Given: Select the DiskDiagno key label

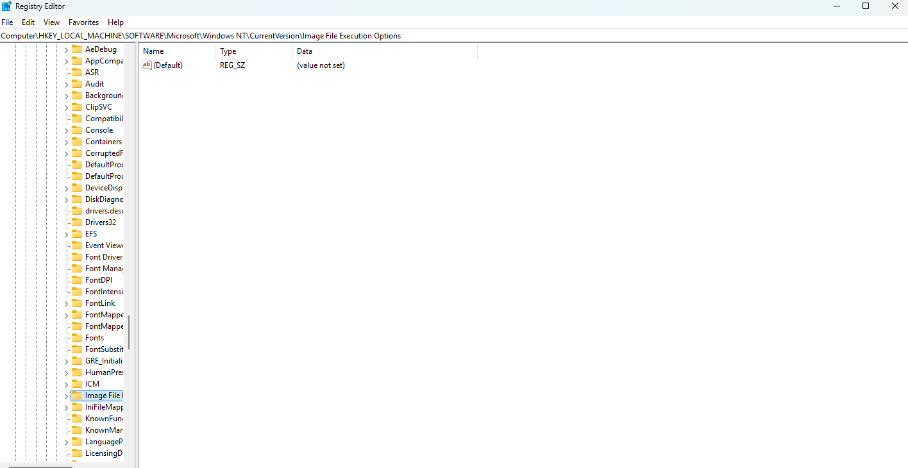Looking at the screenshot, I should pyautogui.click(x=104, y=199).
